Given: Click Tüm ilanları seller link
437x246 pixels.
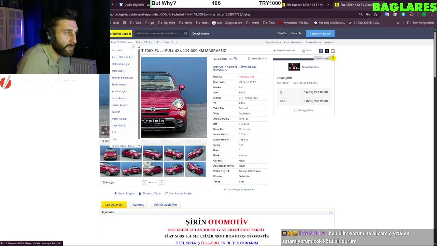Looking at the screenshot, I should click(283, 83).
